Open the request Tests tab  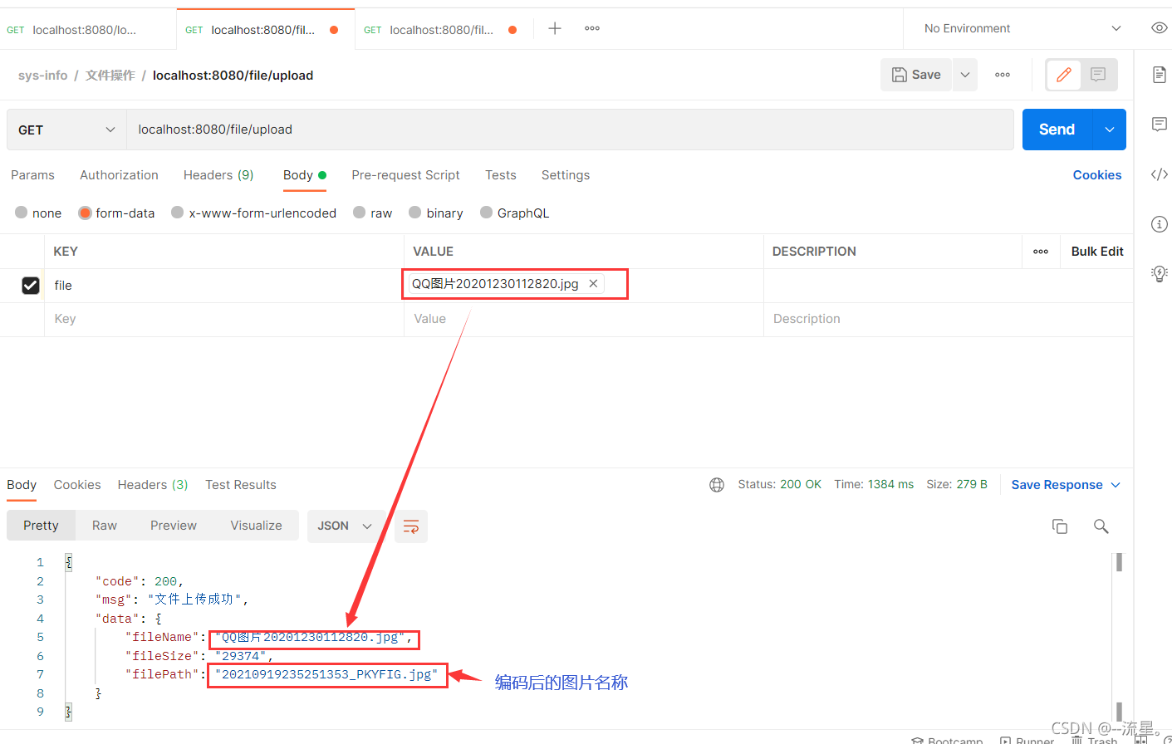pyautogui.click(x=501, y=175)
